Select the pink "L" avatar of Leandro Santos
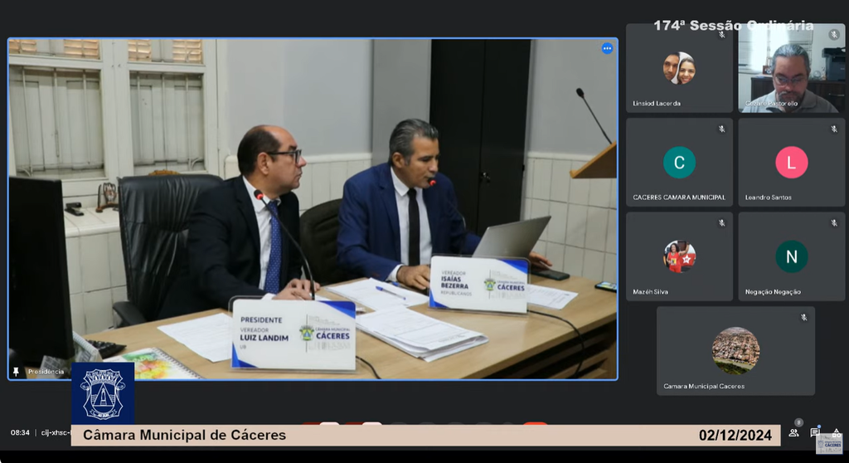This screenshot has width=849, height=463. pyautogui.click(x=791, y=163)
